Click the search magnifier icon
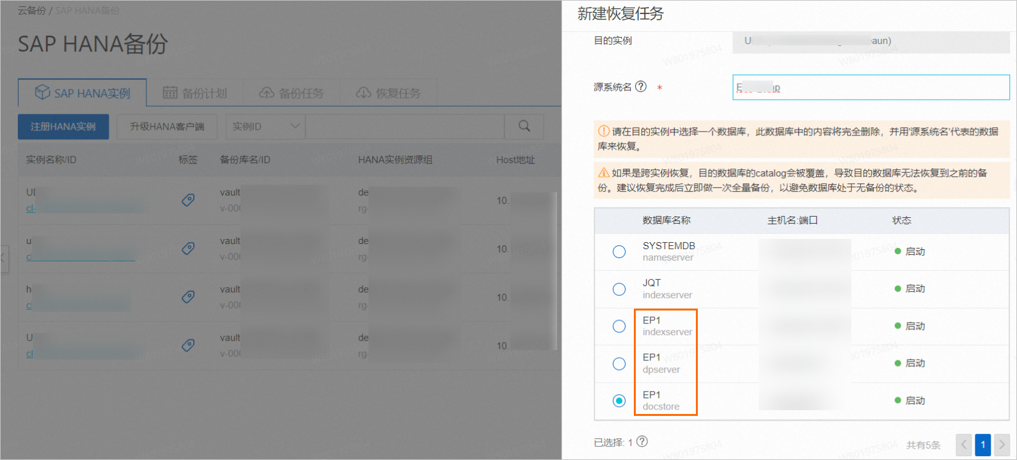The image size is (1017, 460). coord(524,126)
